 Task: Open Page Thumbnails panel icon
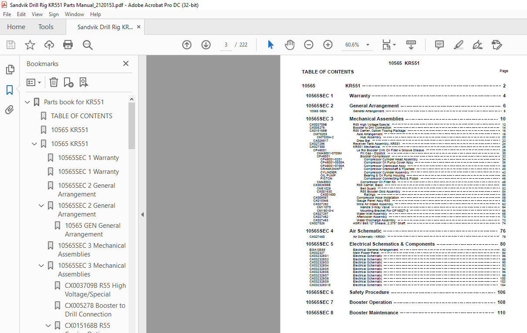(x=10, y=70)
